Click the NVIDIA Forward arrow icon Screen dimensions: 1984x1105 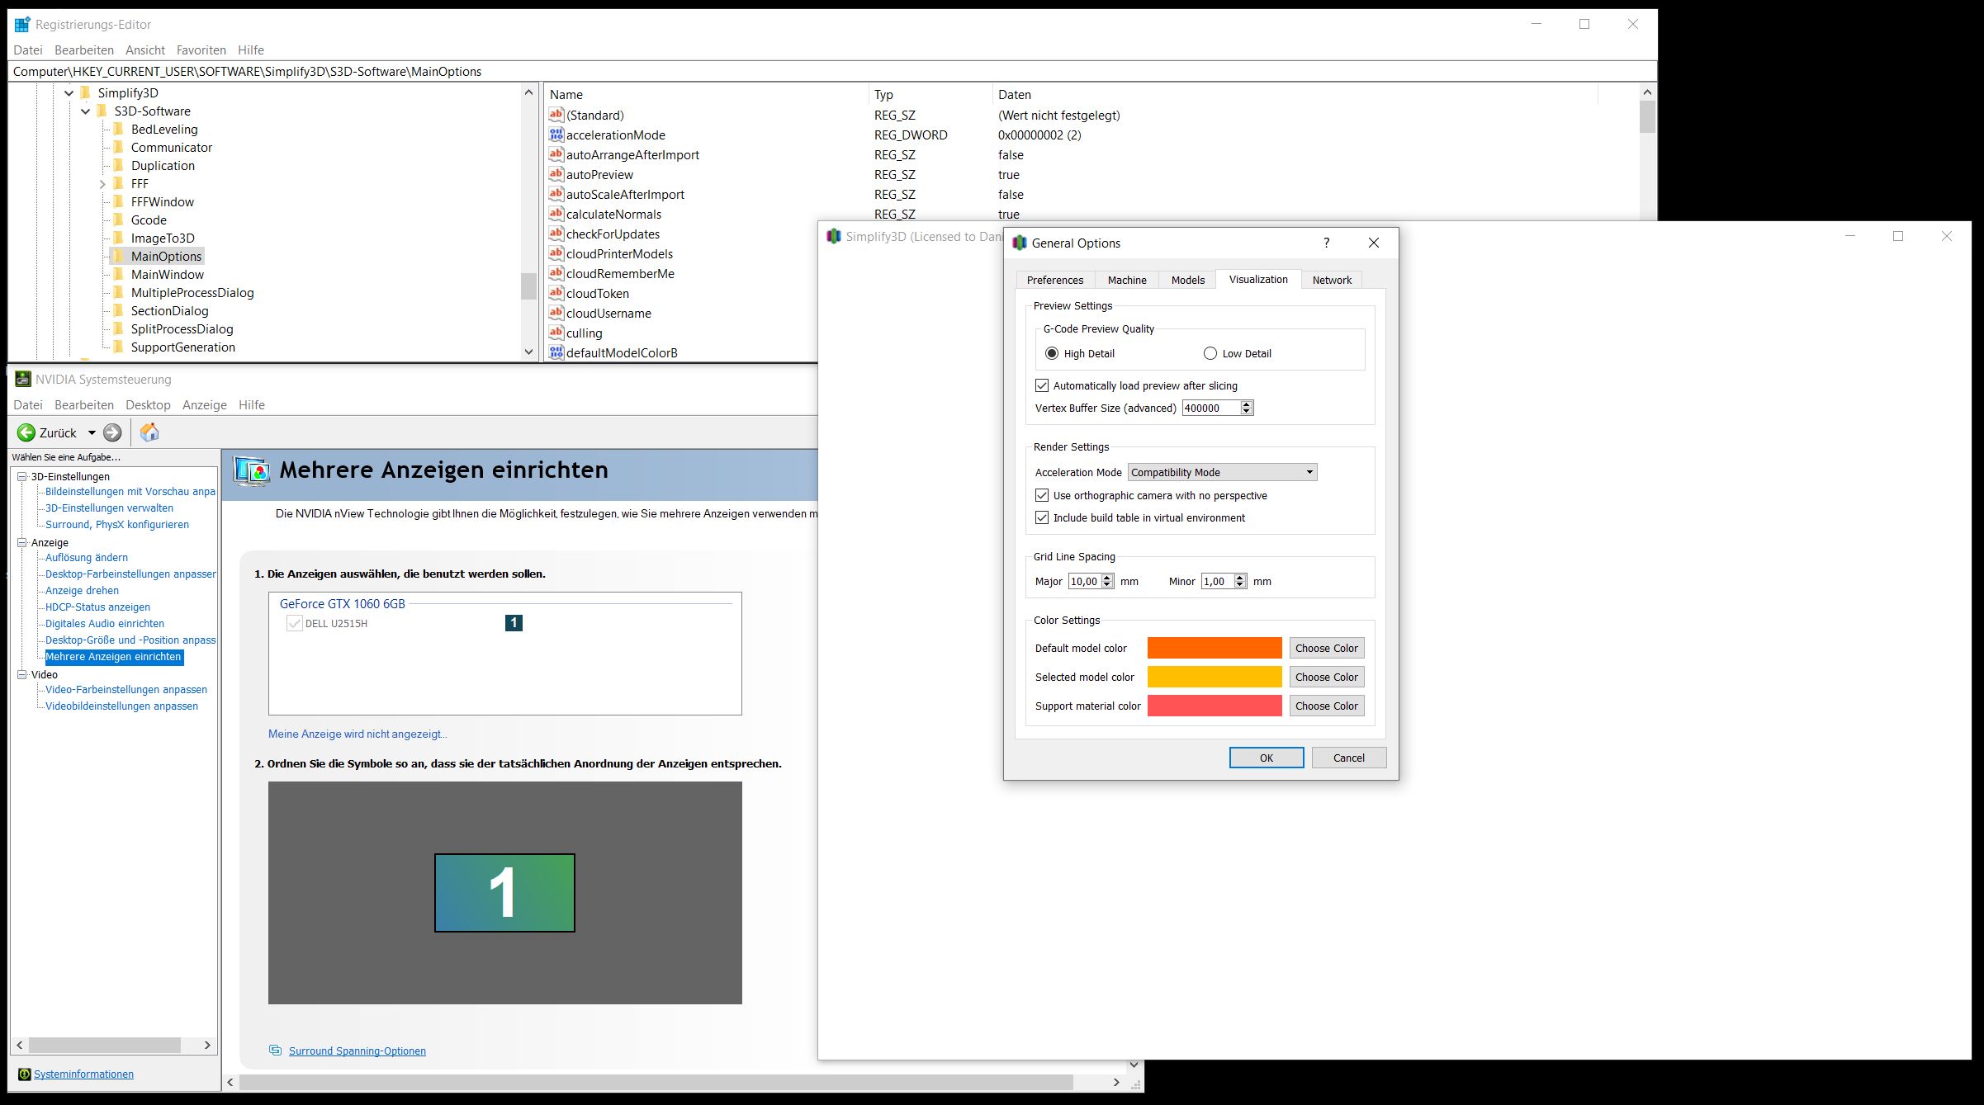(x=113, y=432)
